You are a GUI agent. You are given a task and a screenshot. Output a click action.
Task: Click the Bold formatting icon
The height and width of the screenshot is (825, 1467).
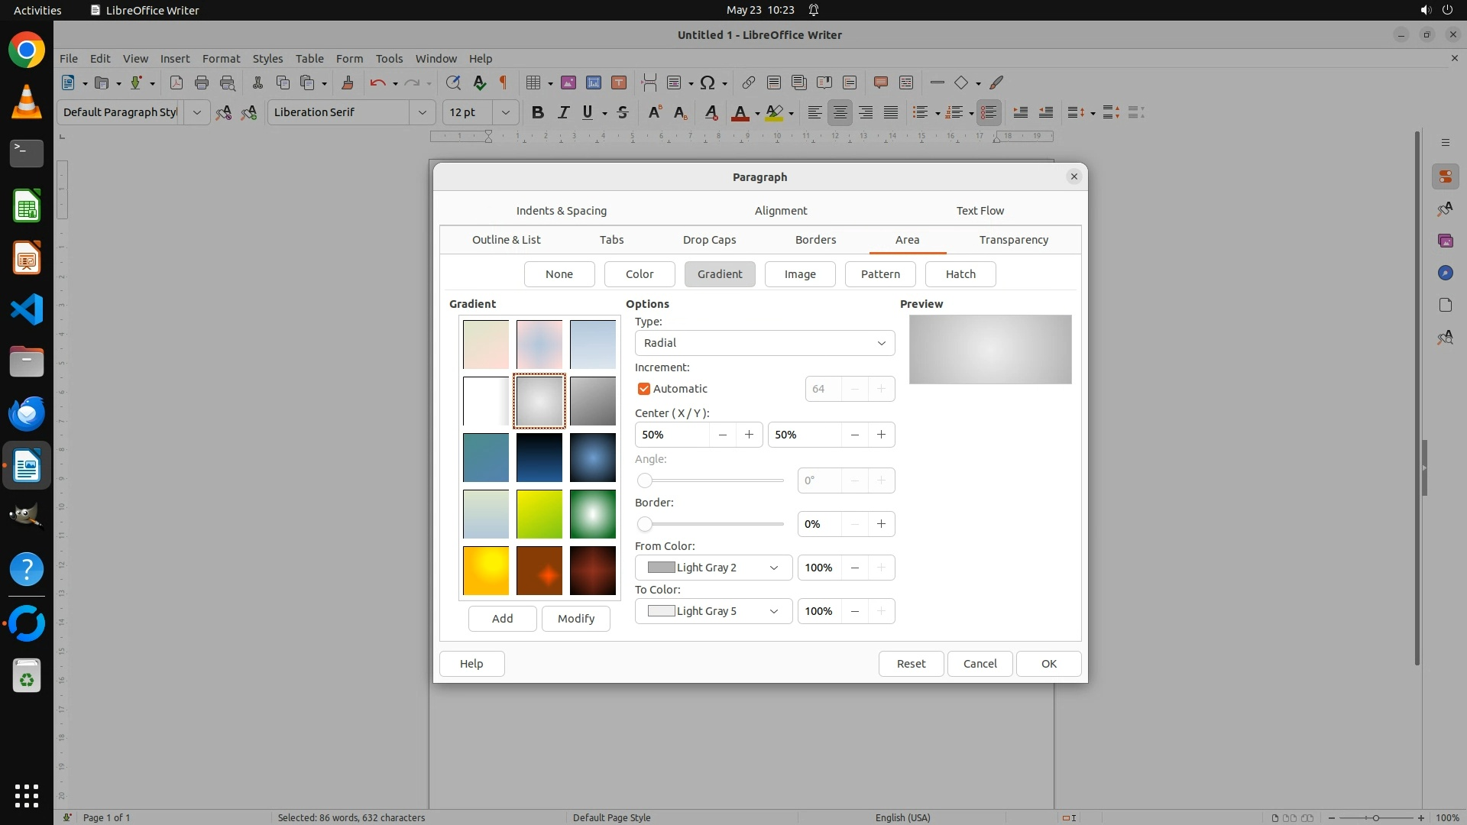click(x=538, y=112)
